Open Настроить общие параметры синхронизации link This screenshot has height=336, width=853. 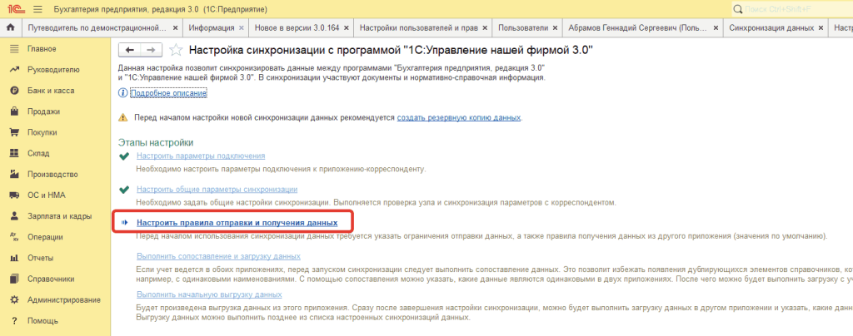pyautogui.click(x=217, y=190)
